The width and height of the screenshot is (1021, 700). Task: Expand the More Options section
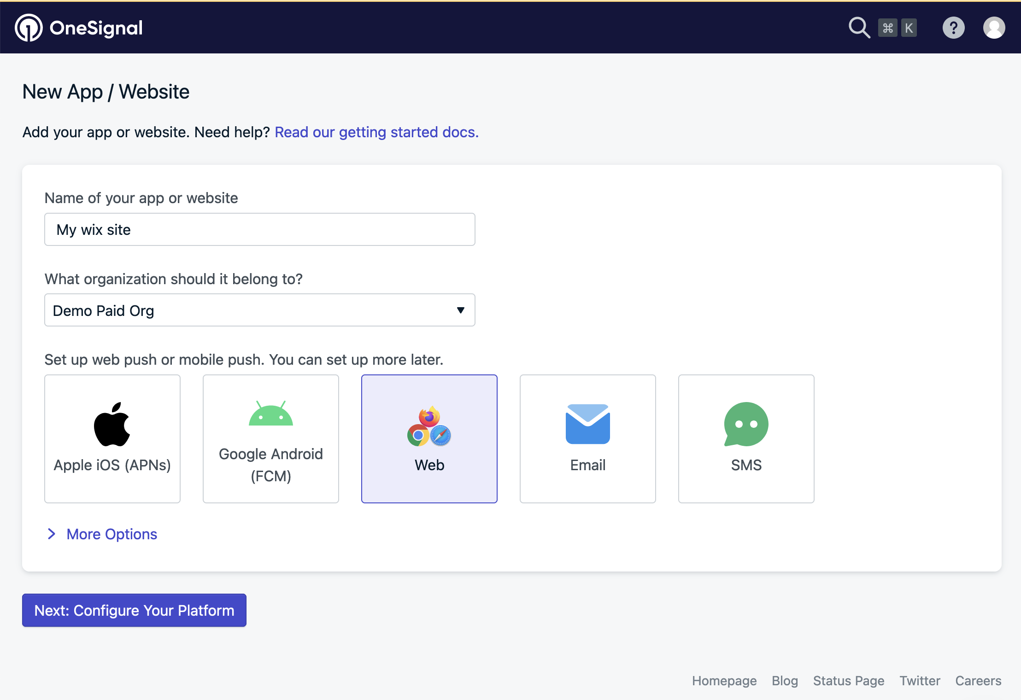coord(111,534)
